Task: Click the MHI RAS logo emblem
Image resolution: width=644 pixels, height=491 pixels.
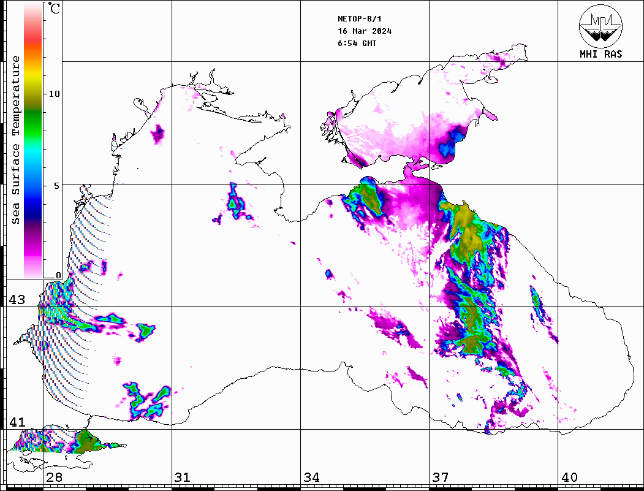Action: point(600,26)
